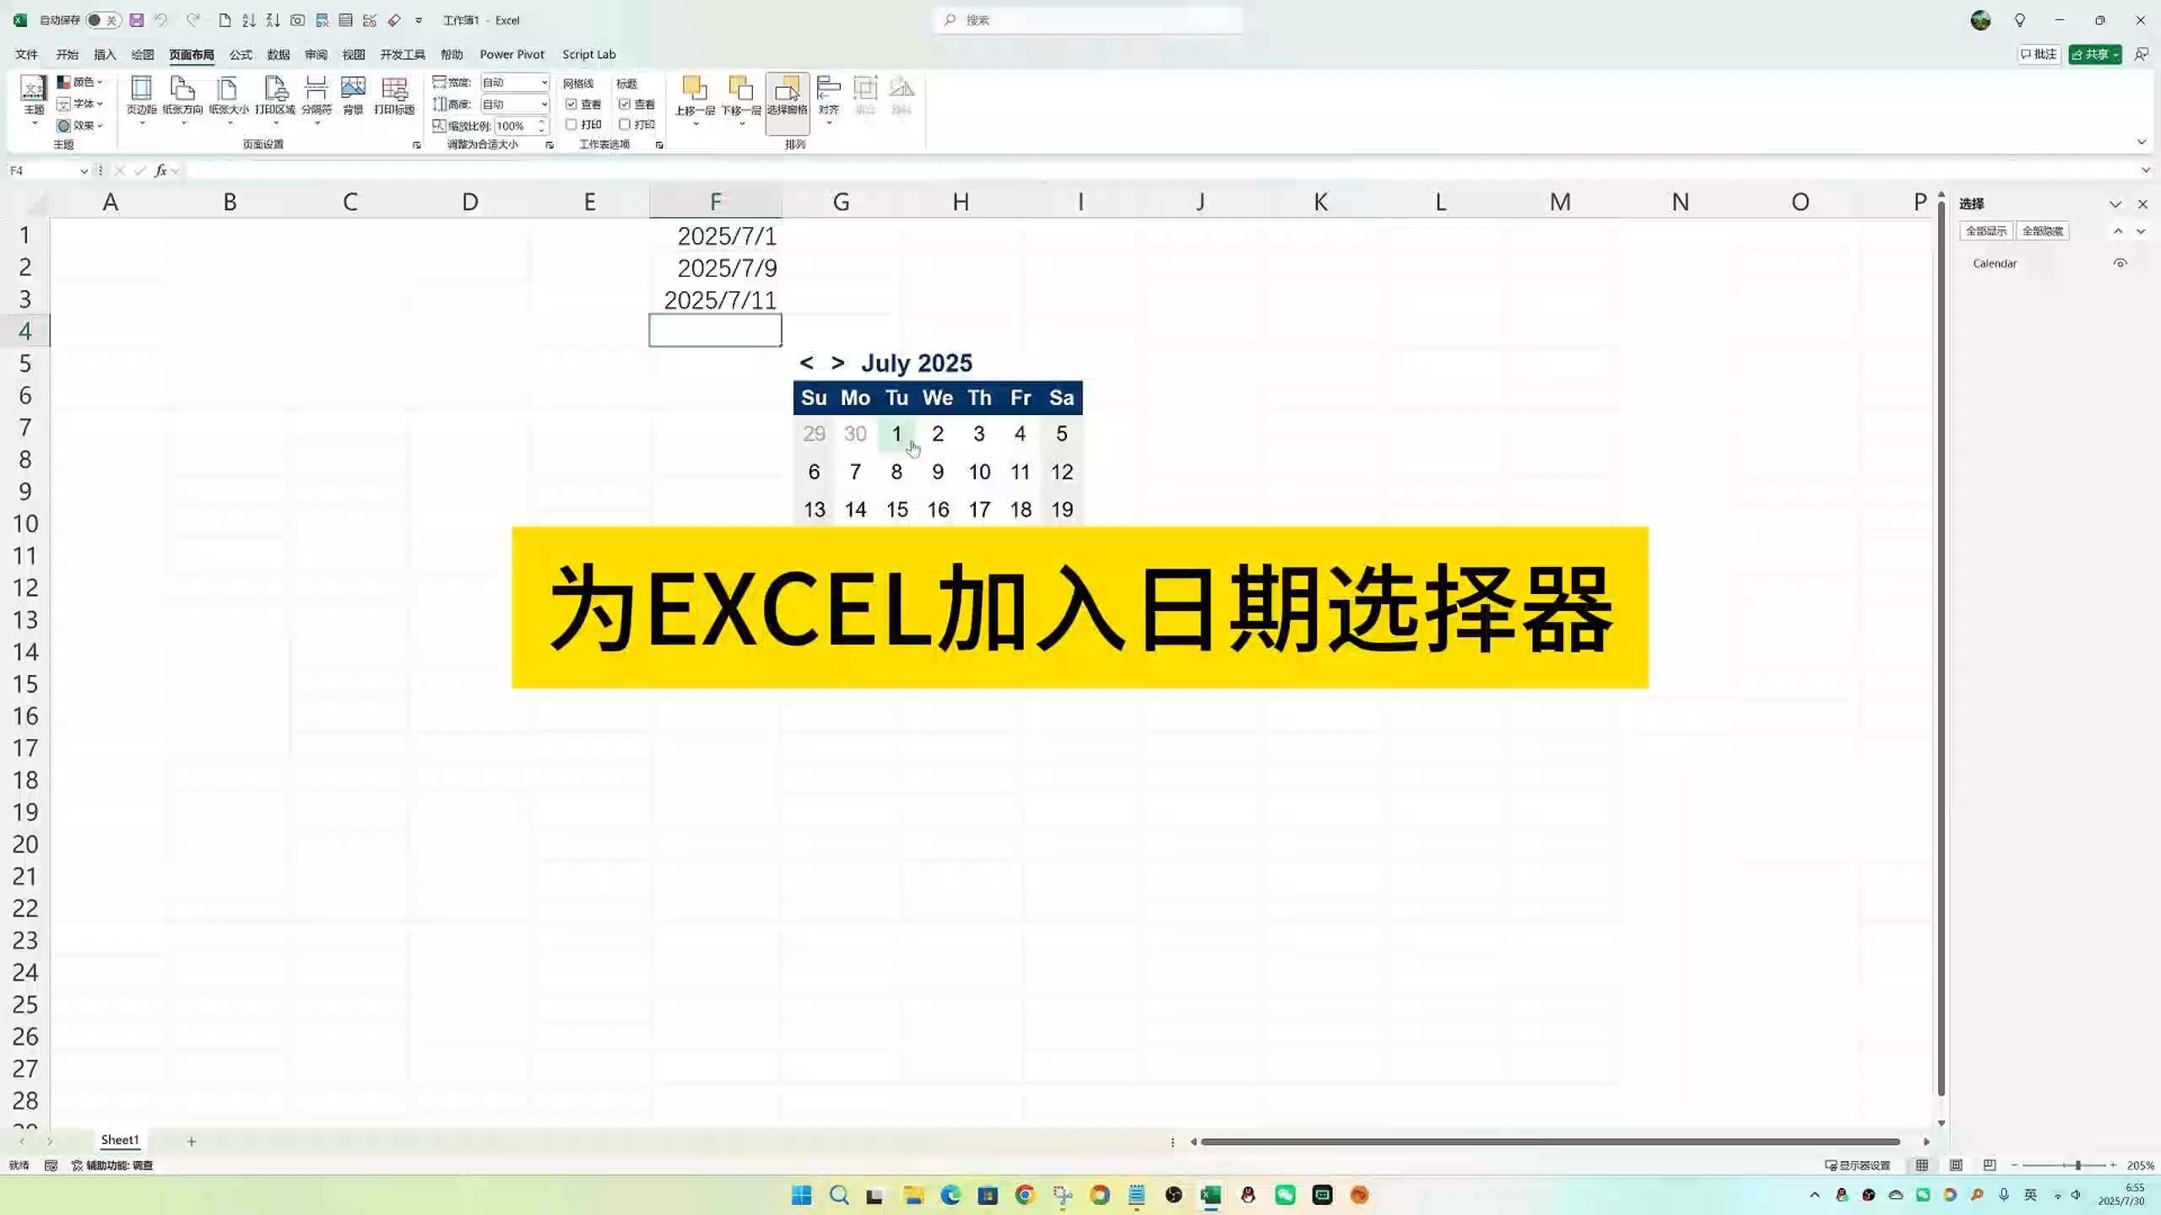Screen dimensions: 2161x1215
Task: Enable 打印 checkbox under 网格线 (Gridlines)
Action: (x=571, y=124)
